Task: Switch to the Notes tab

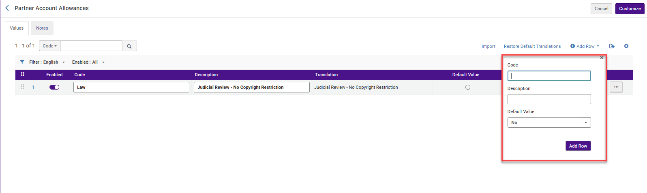Action: pos(42,28)
